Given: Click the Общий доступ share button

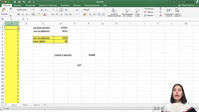Looking at the screenshot, I should click(187, 5).
